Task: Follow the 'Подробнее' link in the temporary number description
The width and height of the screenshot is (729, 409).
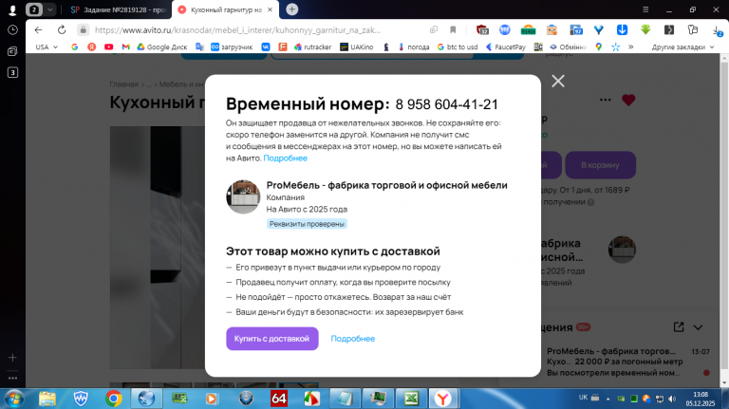Action: click(285, 158)
